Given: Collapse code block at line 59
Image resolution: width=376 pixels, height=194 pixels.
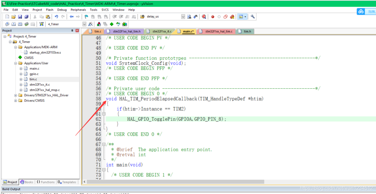Looking at the screenshot, I should (x=104, y=104).
